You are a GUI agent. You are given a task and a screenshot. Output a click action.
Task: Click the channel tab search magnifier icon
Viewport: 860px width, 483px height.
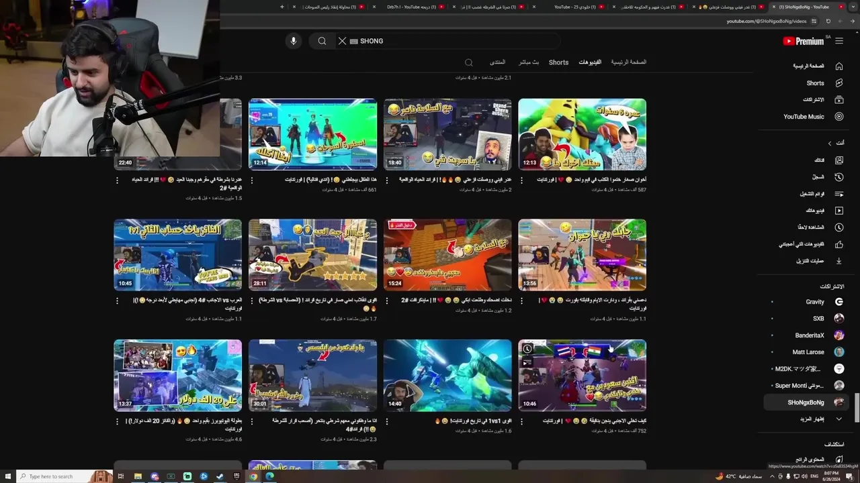click(x=469, y=62)
